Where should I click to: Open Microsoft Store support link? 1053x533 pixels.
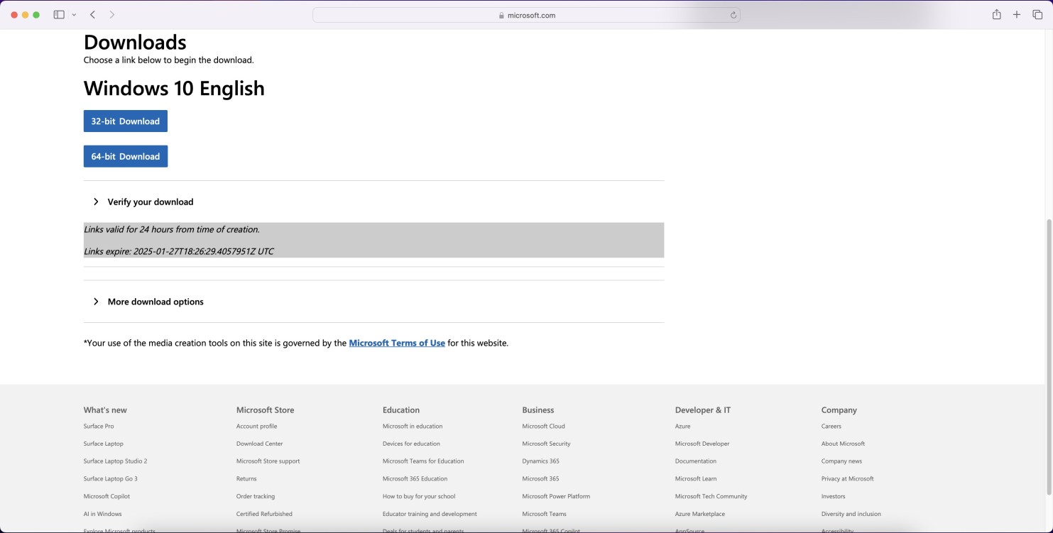tap(268, 461)
